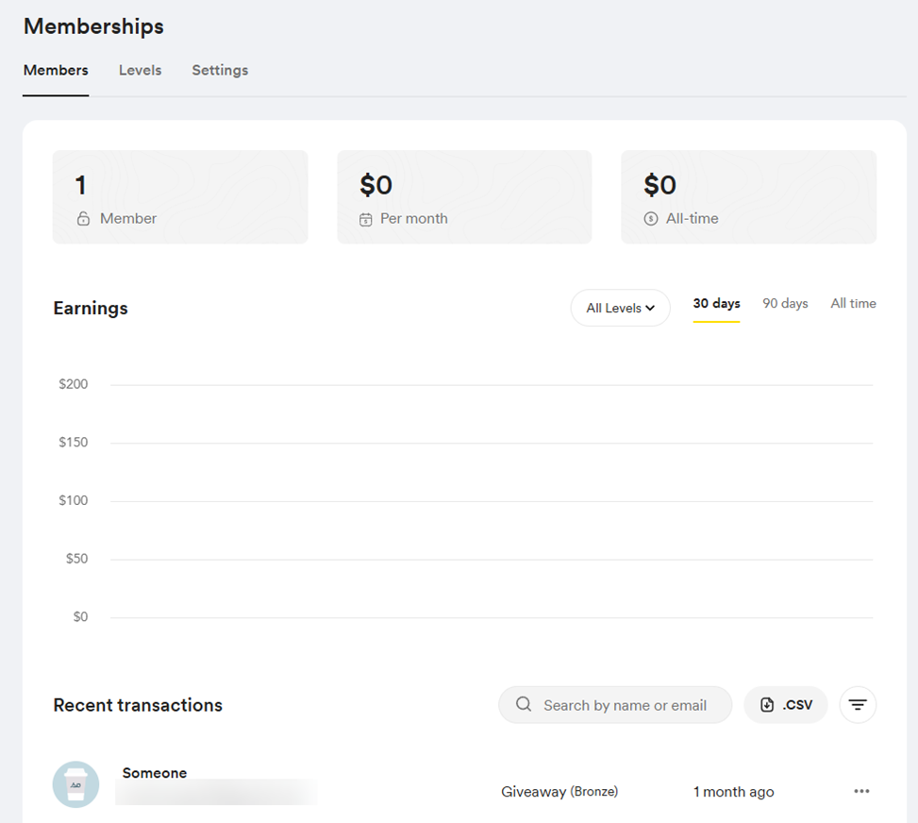Focus the Search by name or email field

point(625,705)
